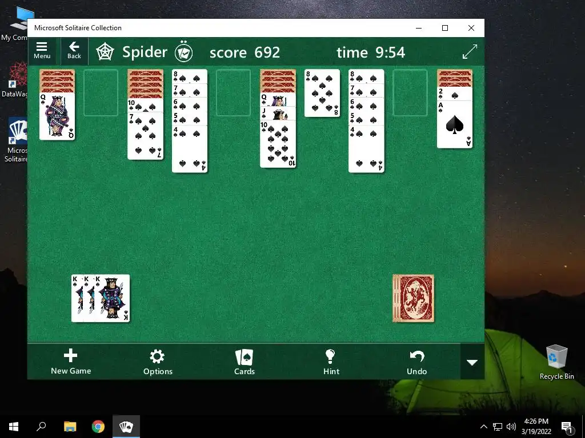Open the volume speaker tray icon
Screen dimensions: 585x438
(511, 427)
